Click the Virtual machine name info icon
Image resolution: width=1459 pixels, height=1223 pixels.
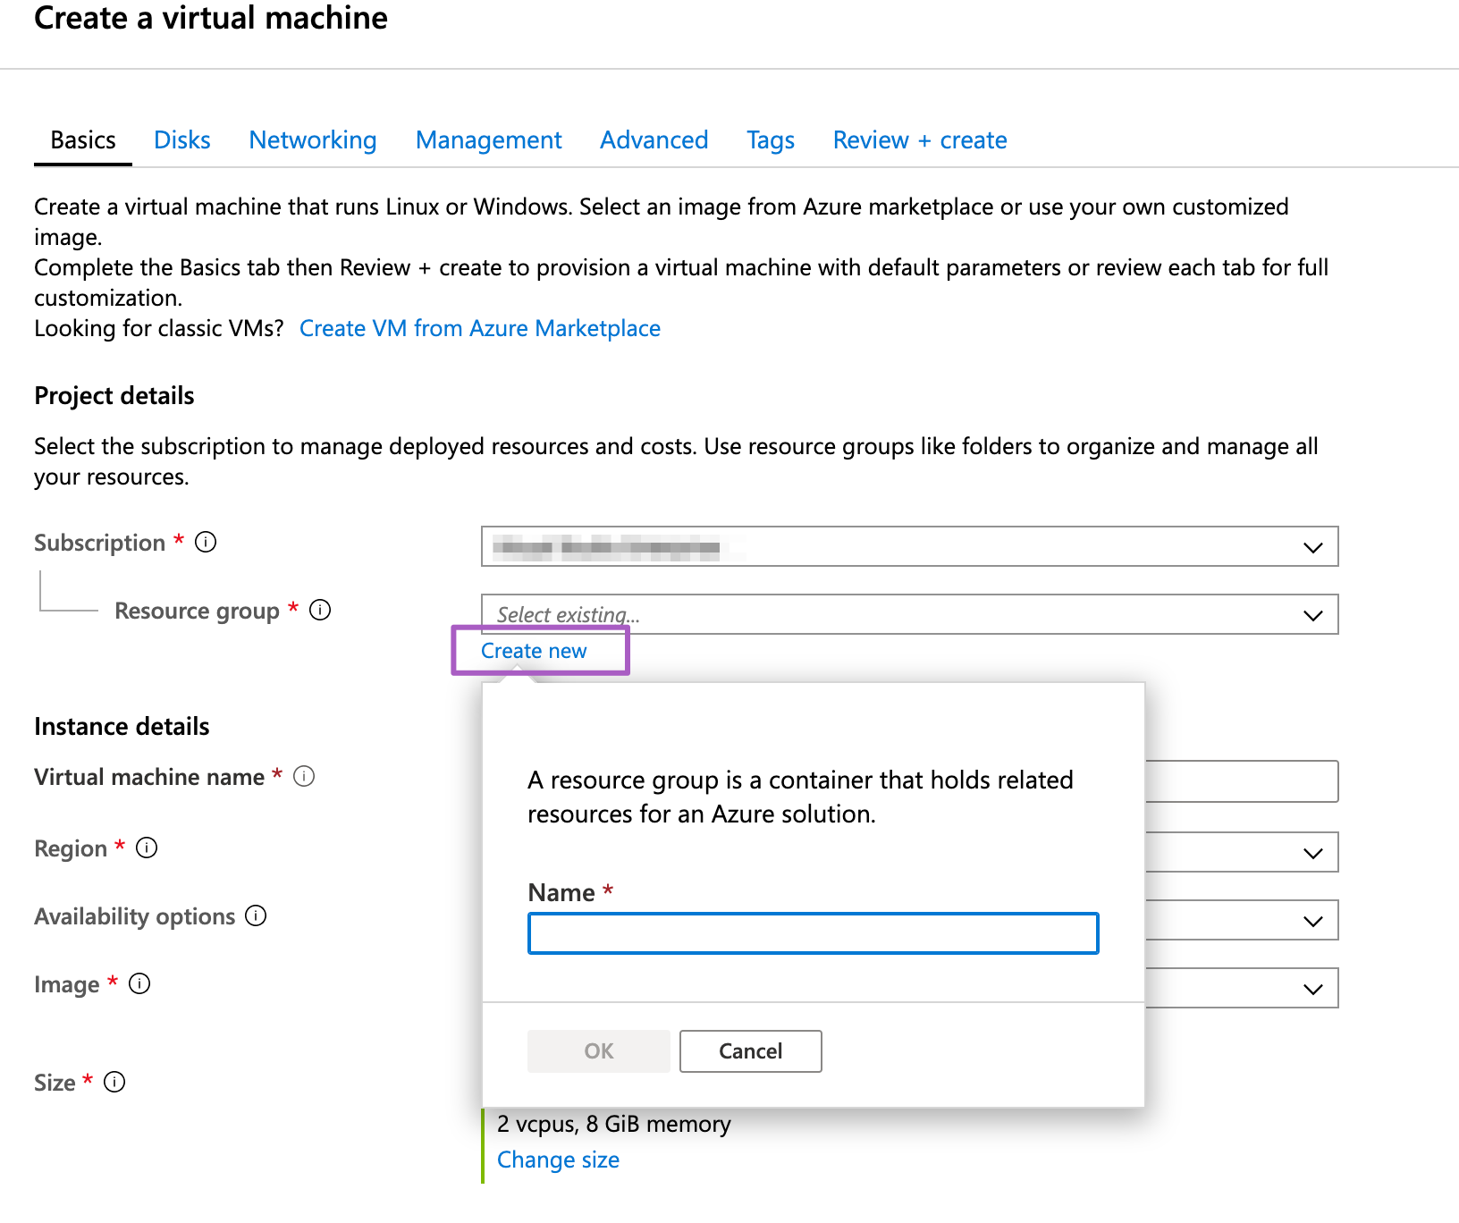point(304,777)
